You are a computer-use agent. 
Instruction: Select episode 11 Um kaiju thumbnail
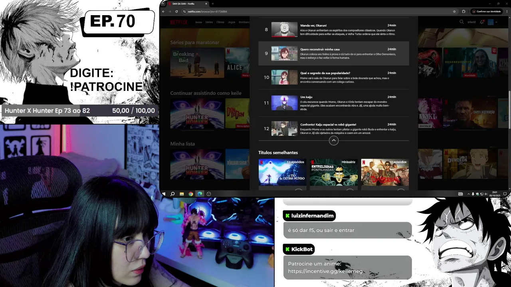point(284,103)
